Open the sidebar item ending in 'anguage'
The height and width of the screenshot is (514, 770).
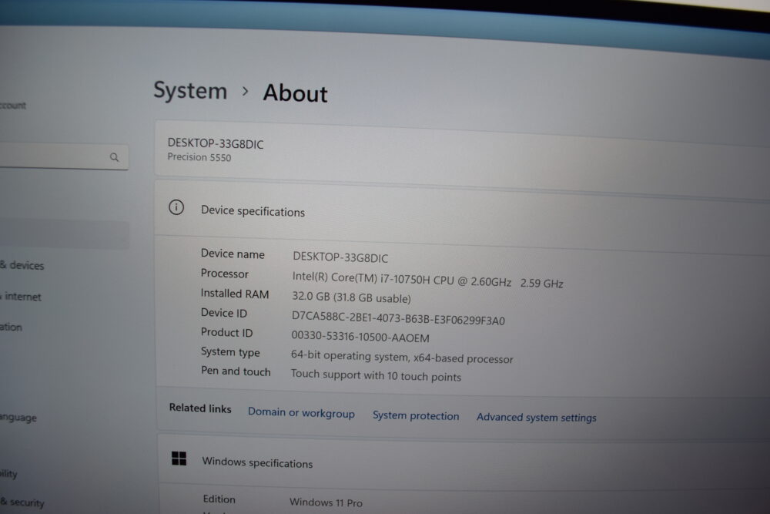tap(18, 417)
